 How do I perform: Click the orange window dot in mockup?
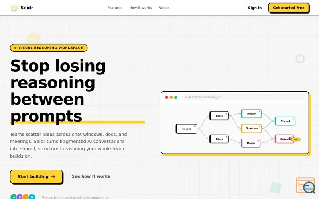pyautogui.click(x=171, y=97)
